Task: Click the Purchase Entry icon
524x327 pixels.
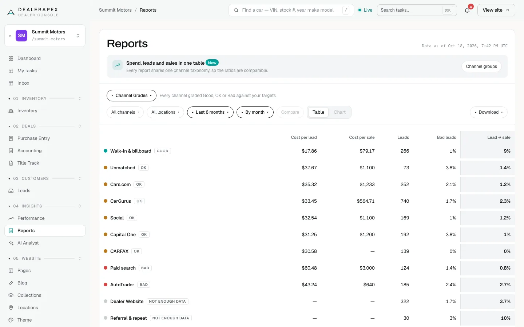Action: point(11,138)
